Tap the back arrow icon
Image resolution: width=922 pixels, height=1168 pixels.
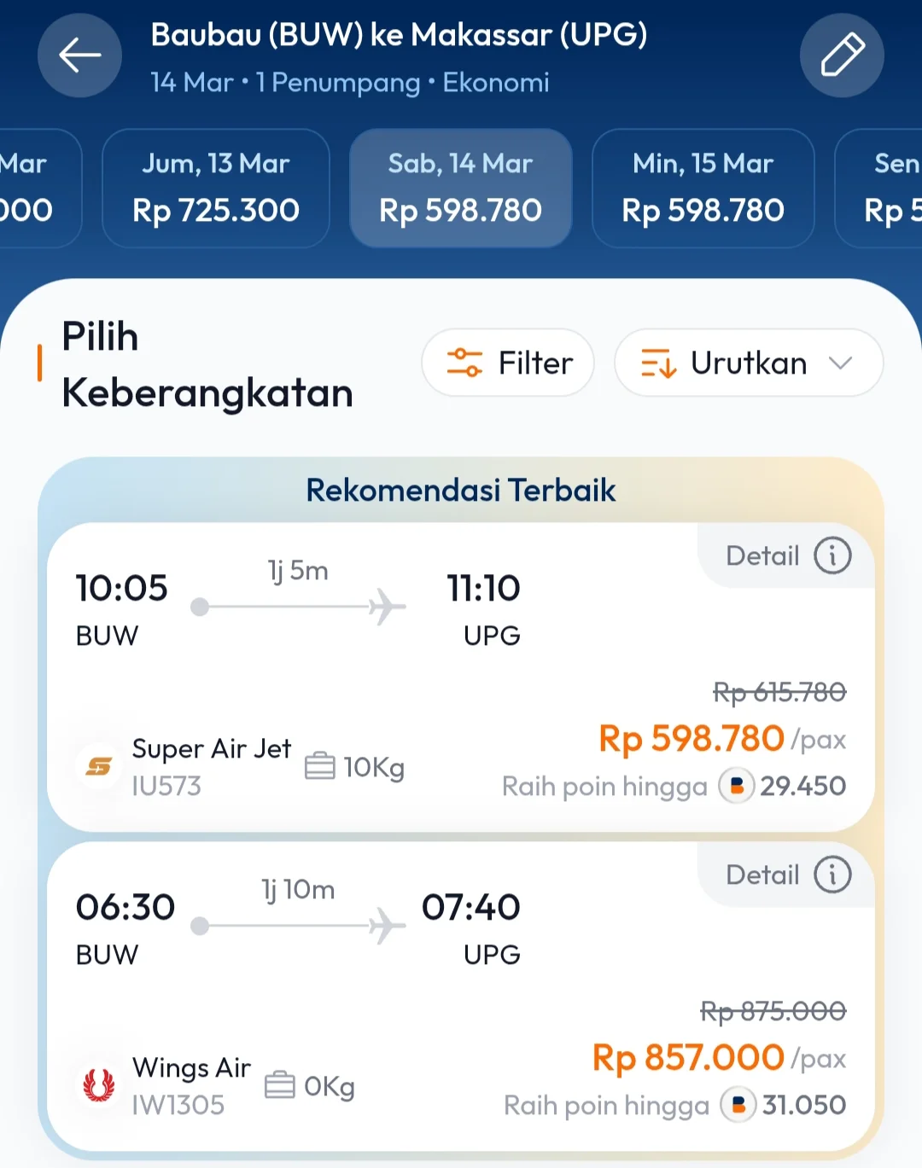click(79, 55)
